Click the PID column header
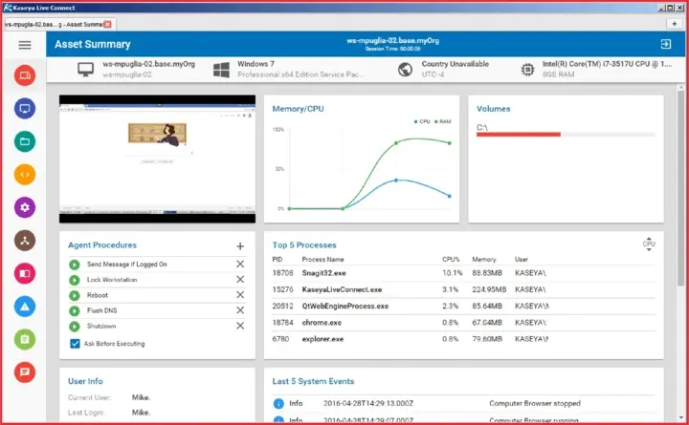The height and width of the screenshot is (425, 689). [x=277, y=259]
